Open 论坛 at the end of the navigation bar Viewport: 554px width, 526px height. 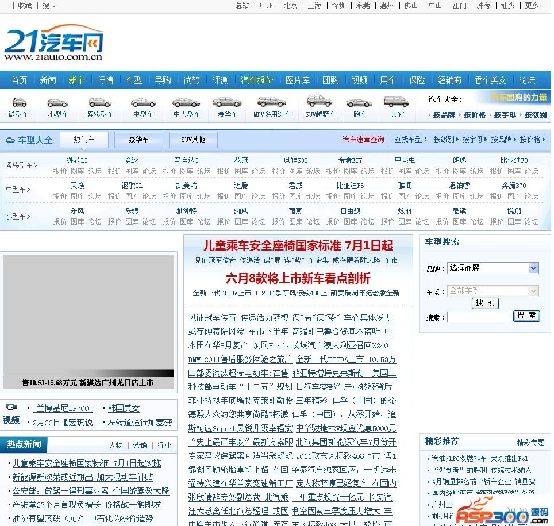[527, 80]
